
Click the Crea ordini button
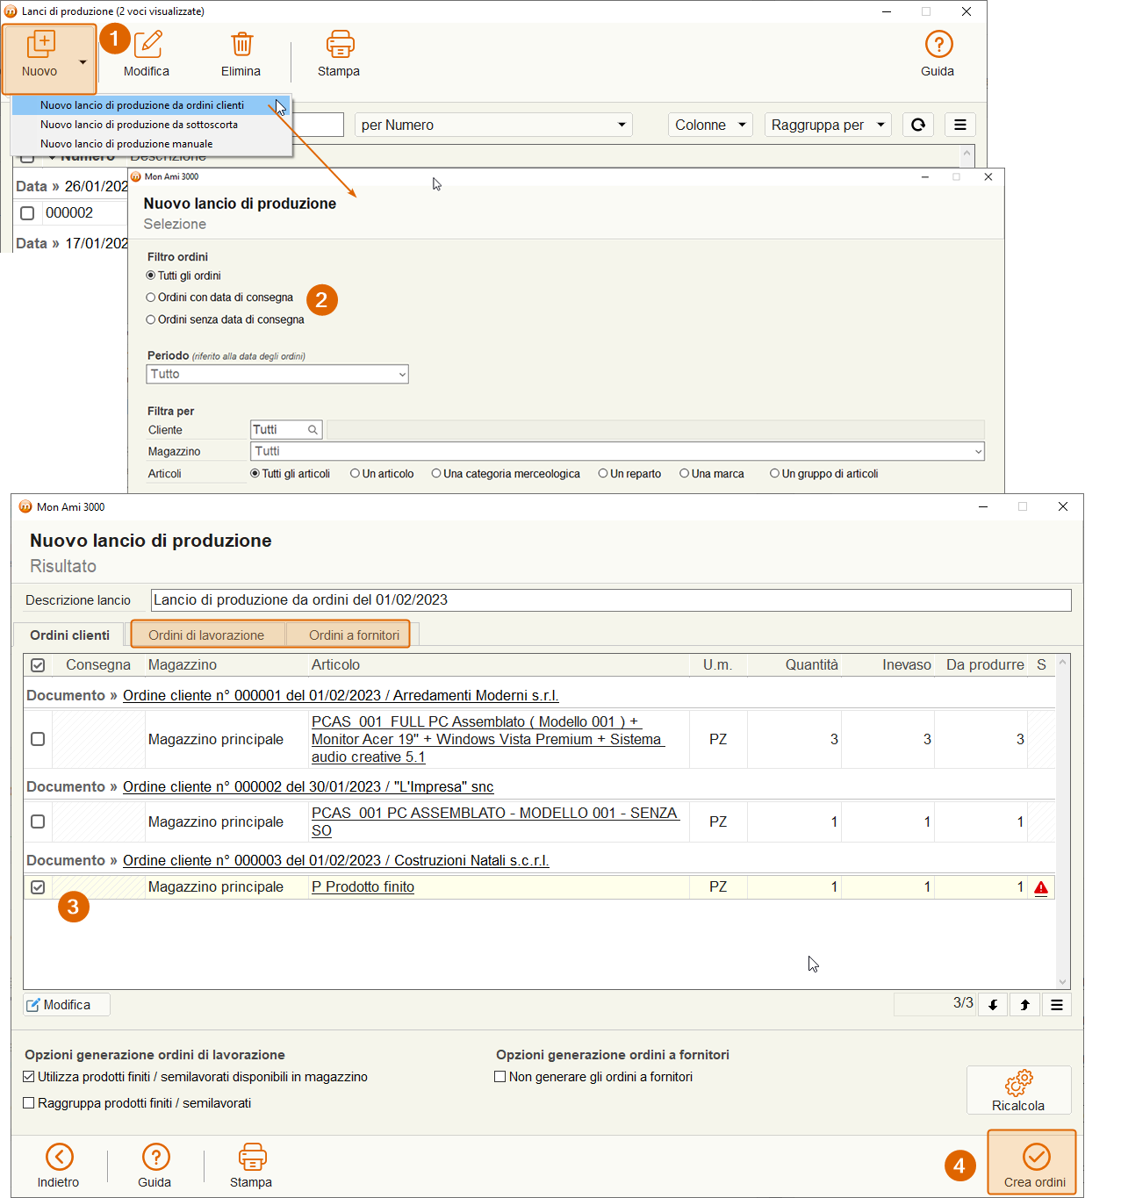point(1032,1163)
